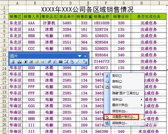Choose 指定宏(N)... from context menu
Image resolution: width=168 pixels, height=134 pixels.
(124, 111)
